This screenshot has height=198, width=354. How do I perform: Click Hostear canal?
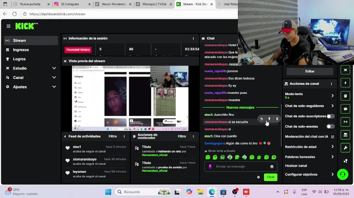pyautogui.click(x=296, y=166)
